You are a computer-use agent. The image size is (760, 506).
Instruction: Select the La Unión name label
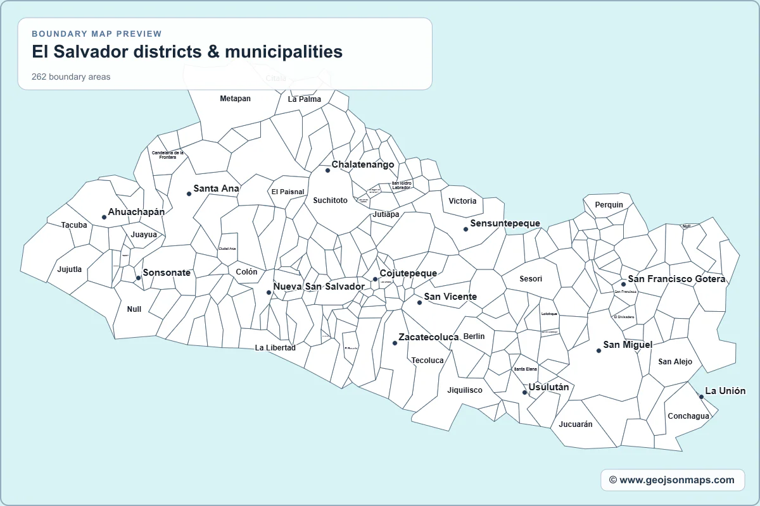725,391
